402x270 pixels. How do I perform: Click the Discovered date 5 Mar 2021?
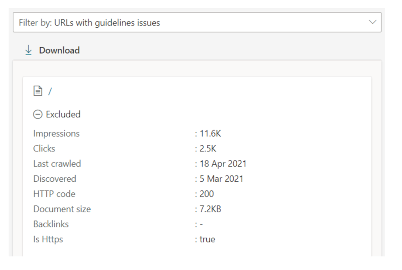point(222,179)
